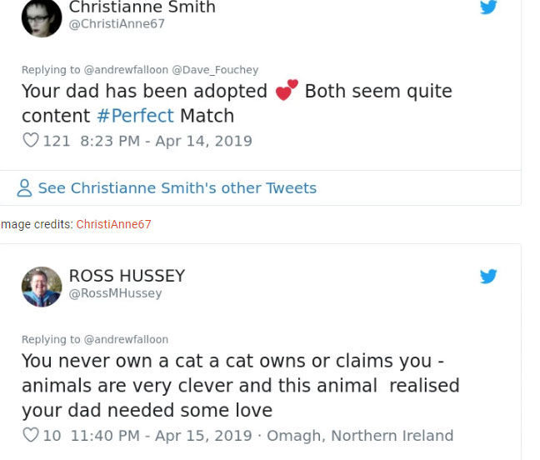Click the Twitter bird icon on Christianne's tweet
This screenshot has width=540, height=460.
(488, 7)
